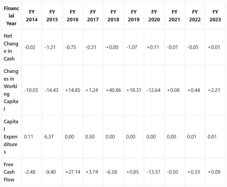This screenshot has height=187, width=227.
Task: Click the FY 2023 column header
Action: coord(215,16)
